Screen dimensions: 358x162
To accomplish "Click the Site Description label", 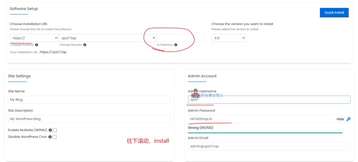I will (x=21, y=111).
